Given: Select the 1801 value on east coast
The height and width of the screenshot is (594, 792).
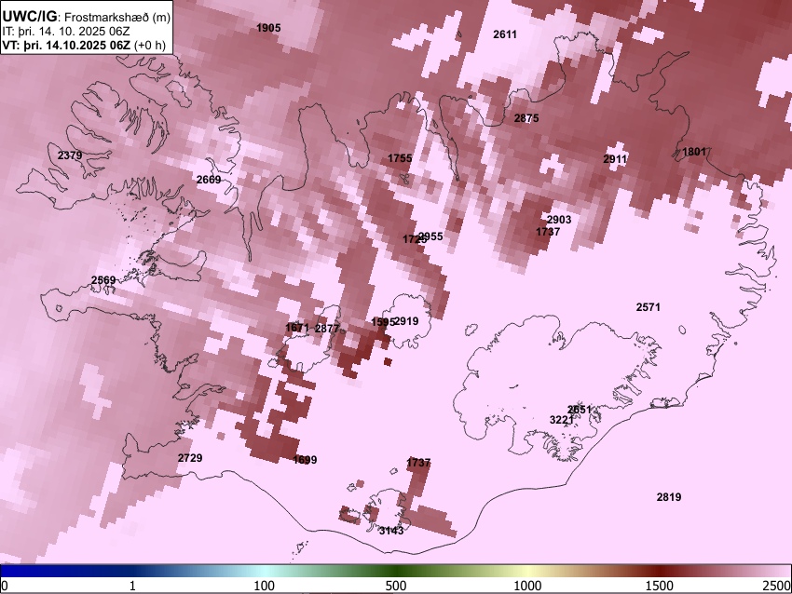Looking at the screenshot, I should point(694,152).
